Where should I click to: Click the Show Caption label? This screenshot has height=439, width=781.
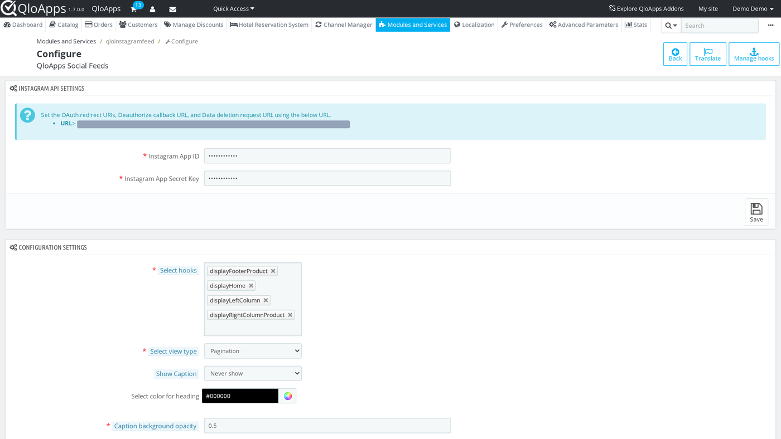pos(176,374)
